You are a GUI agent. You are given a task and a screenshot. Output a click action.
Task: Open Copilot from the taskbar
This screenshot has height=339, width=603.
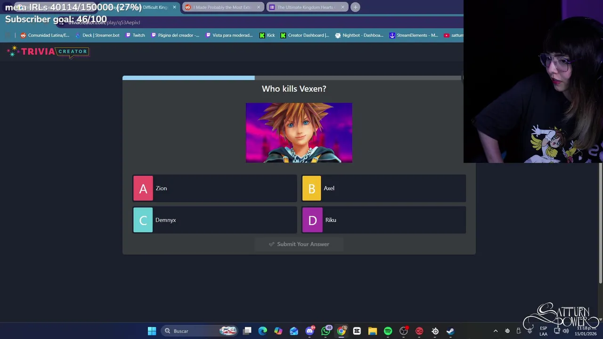point(278,331)
